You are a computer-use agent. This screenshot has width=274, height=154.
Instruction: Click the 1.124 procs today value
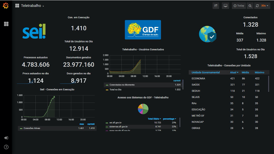pos(36,81)
